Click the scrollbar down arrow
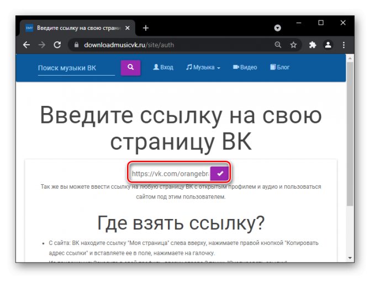Image resolution: width=370 pixels, height=283 pixels. coord(350,258)
